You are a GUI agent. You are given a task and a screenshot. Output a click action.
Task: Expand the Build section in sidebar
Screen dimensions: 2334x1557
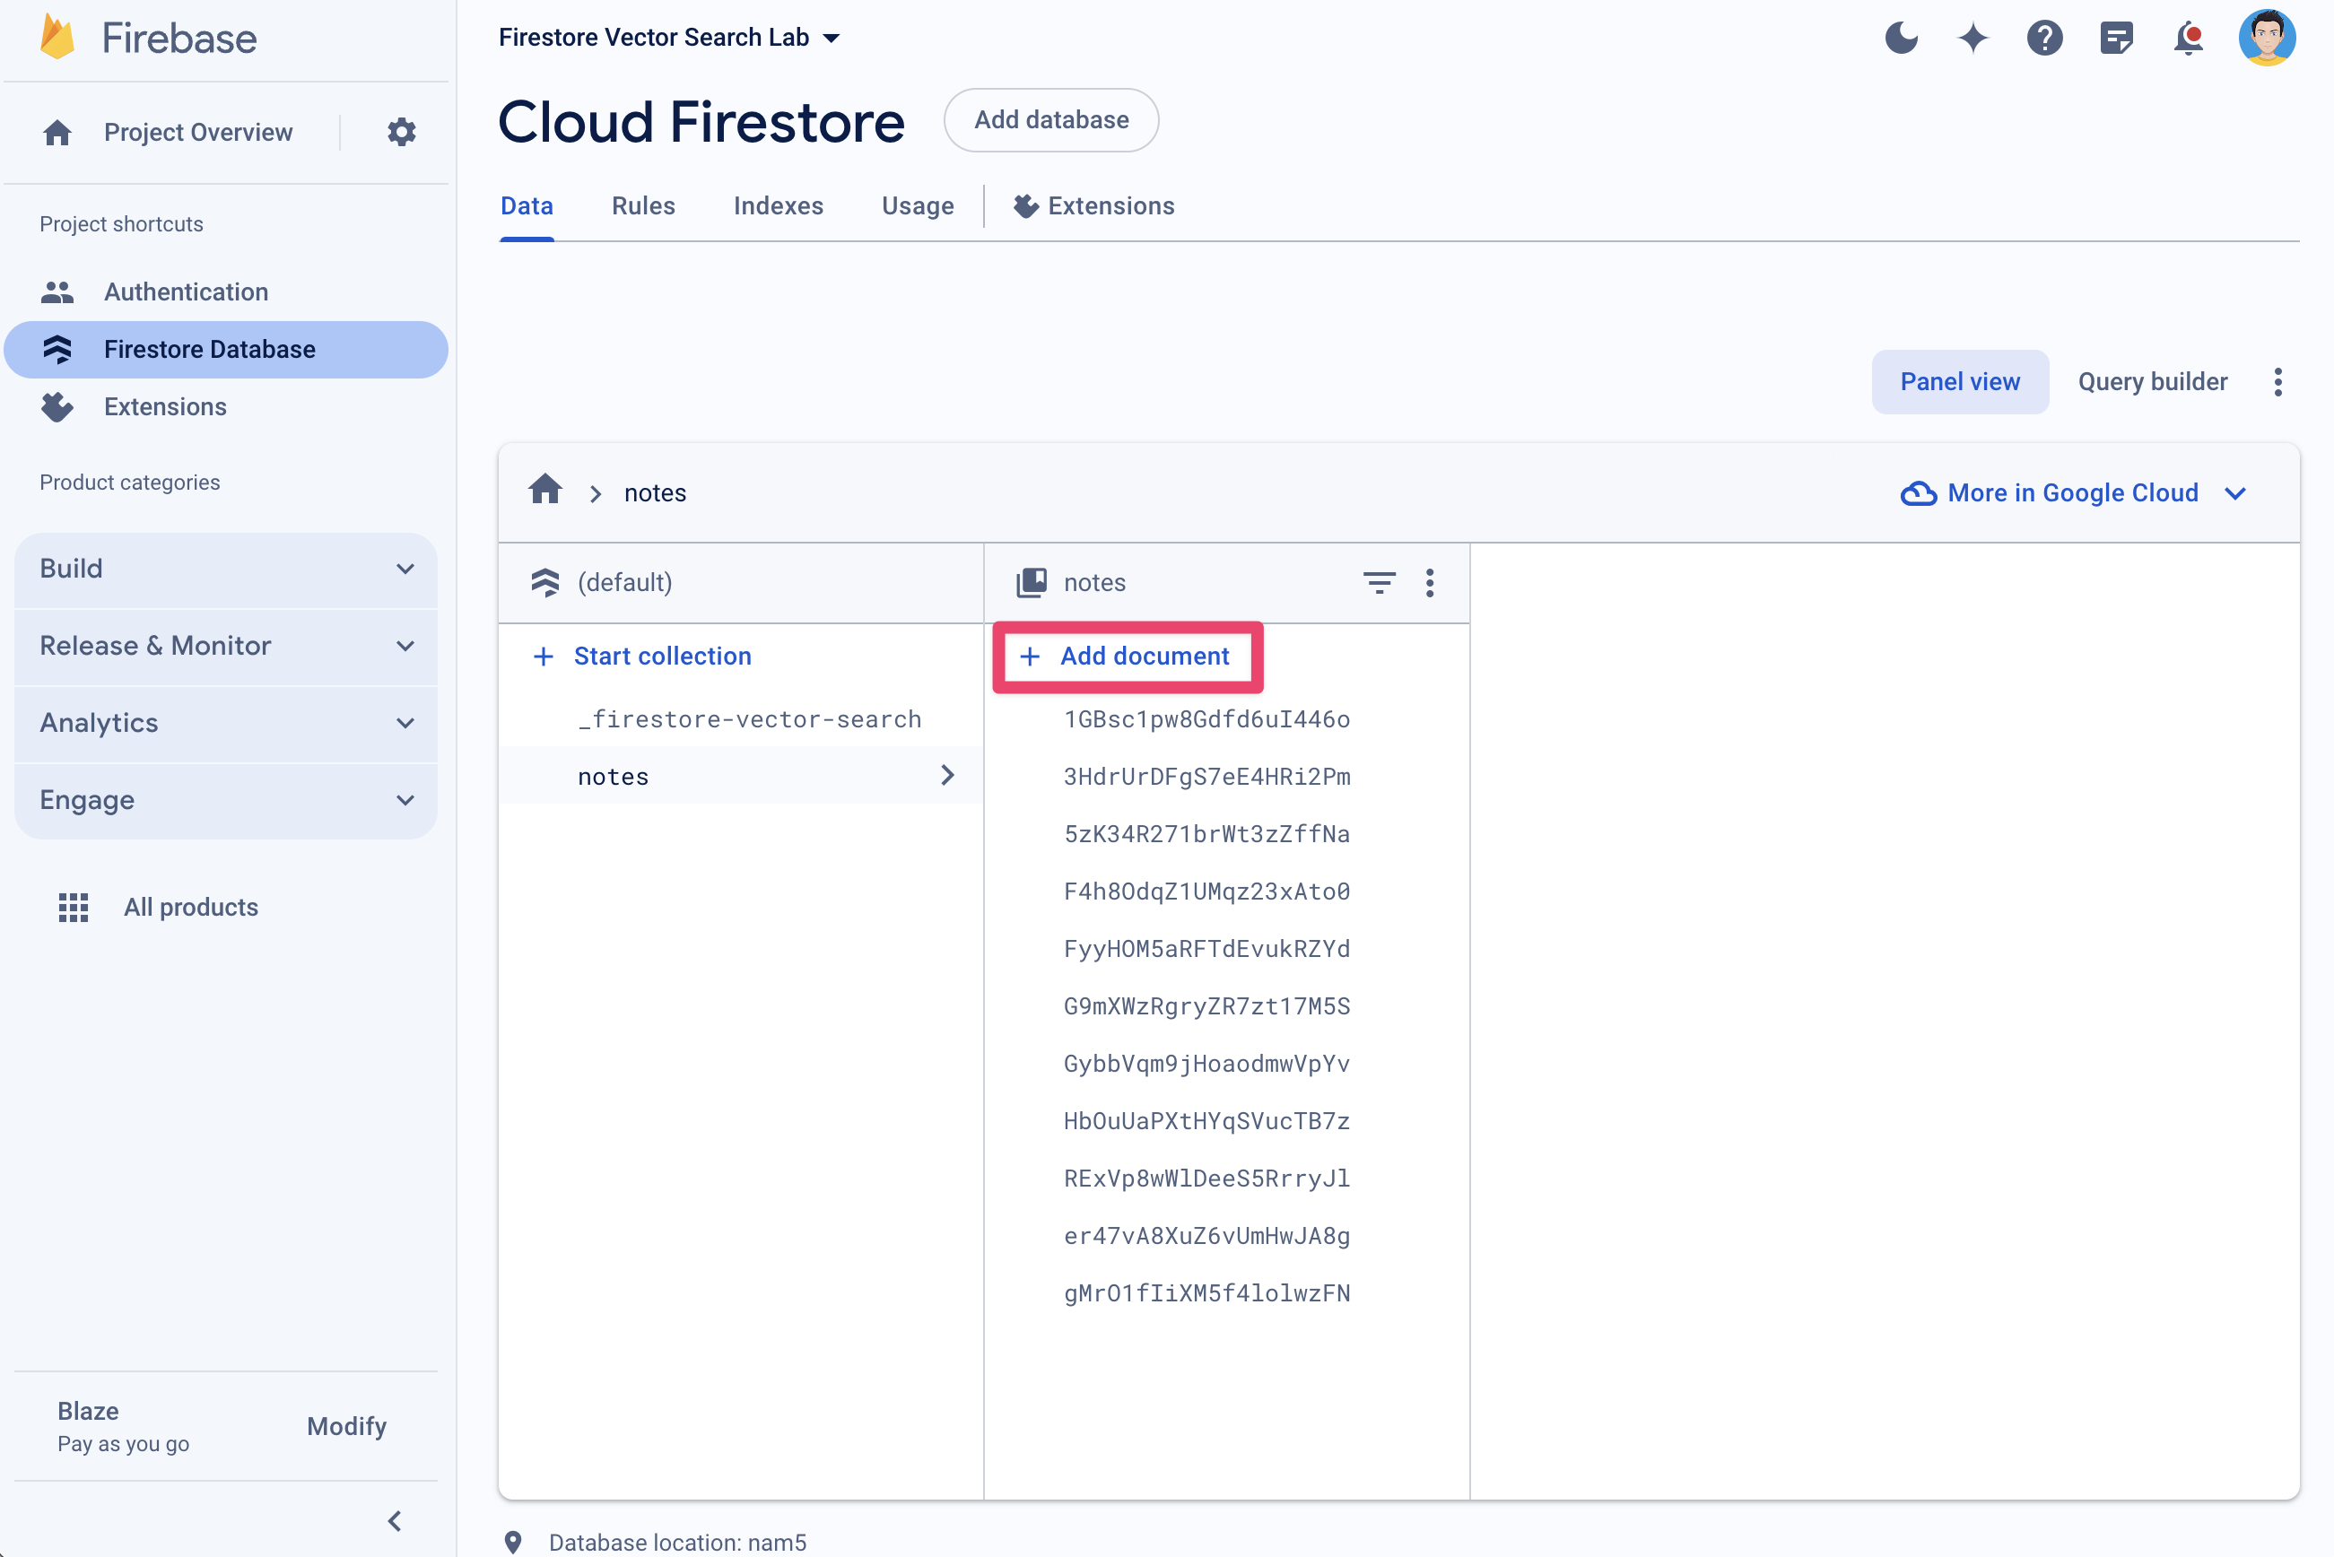click(226, 567)
